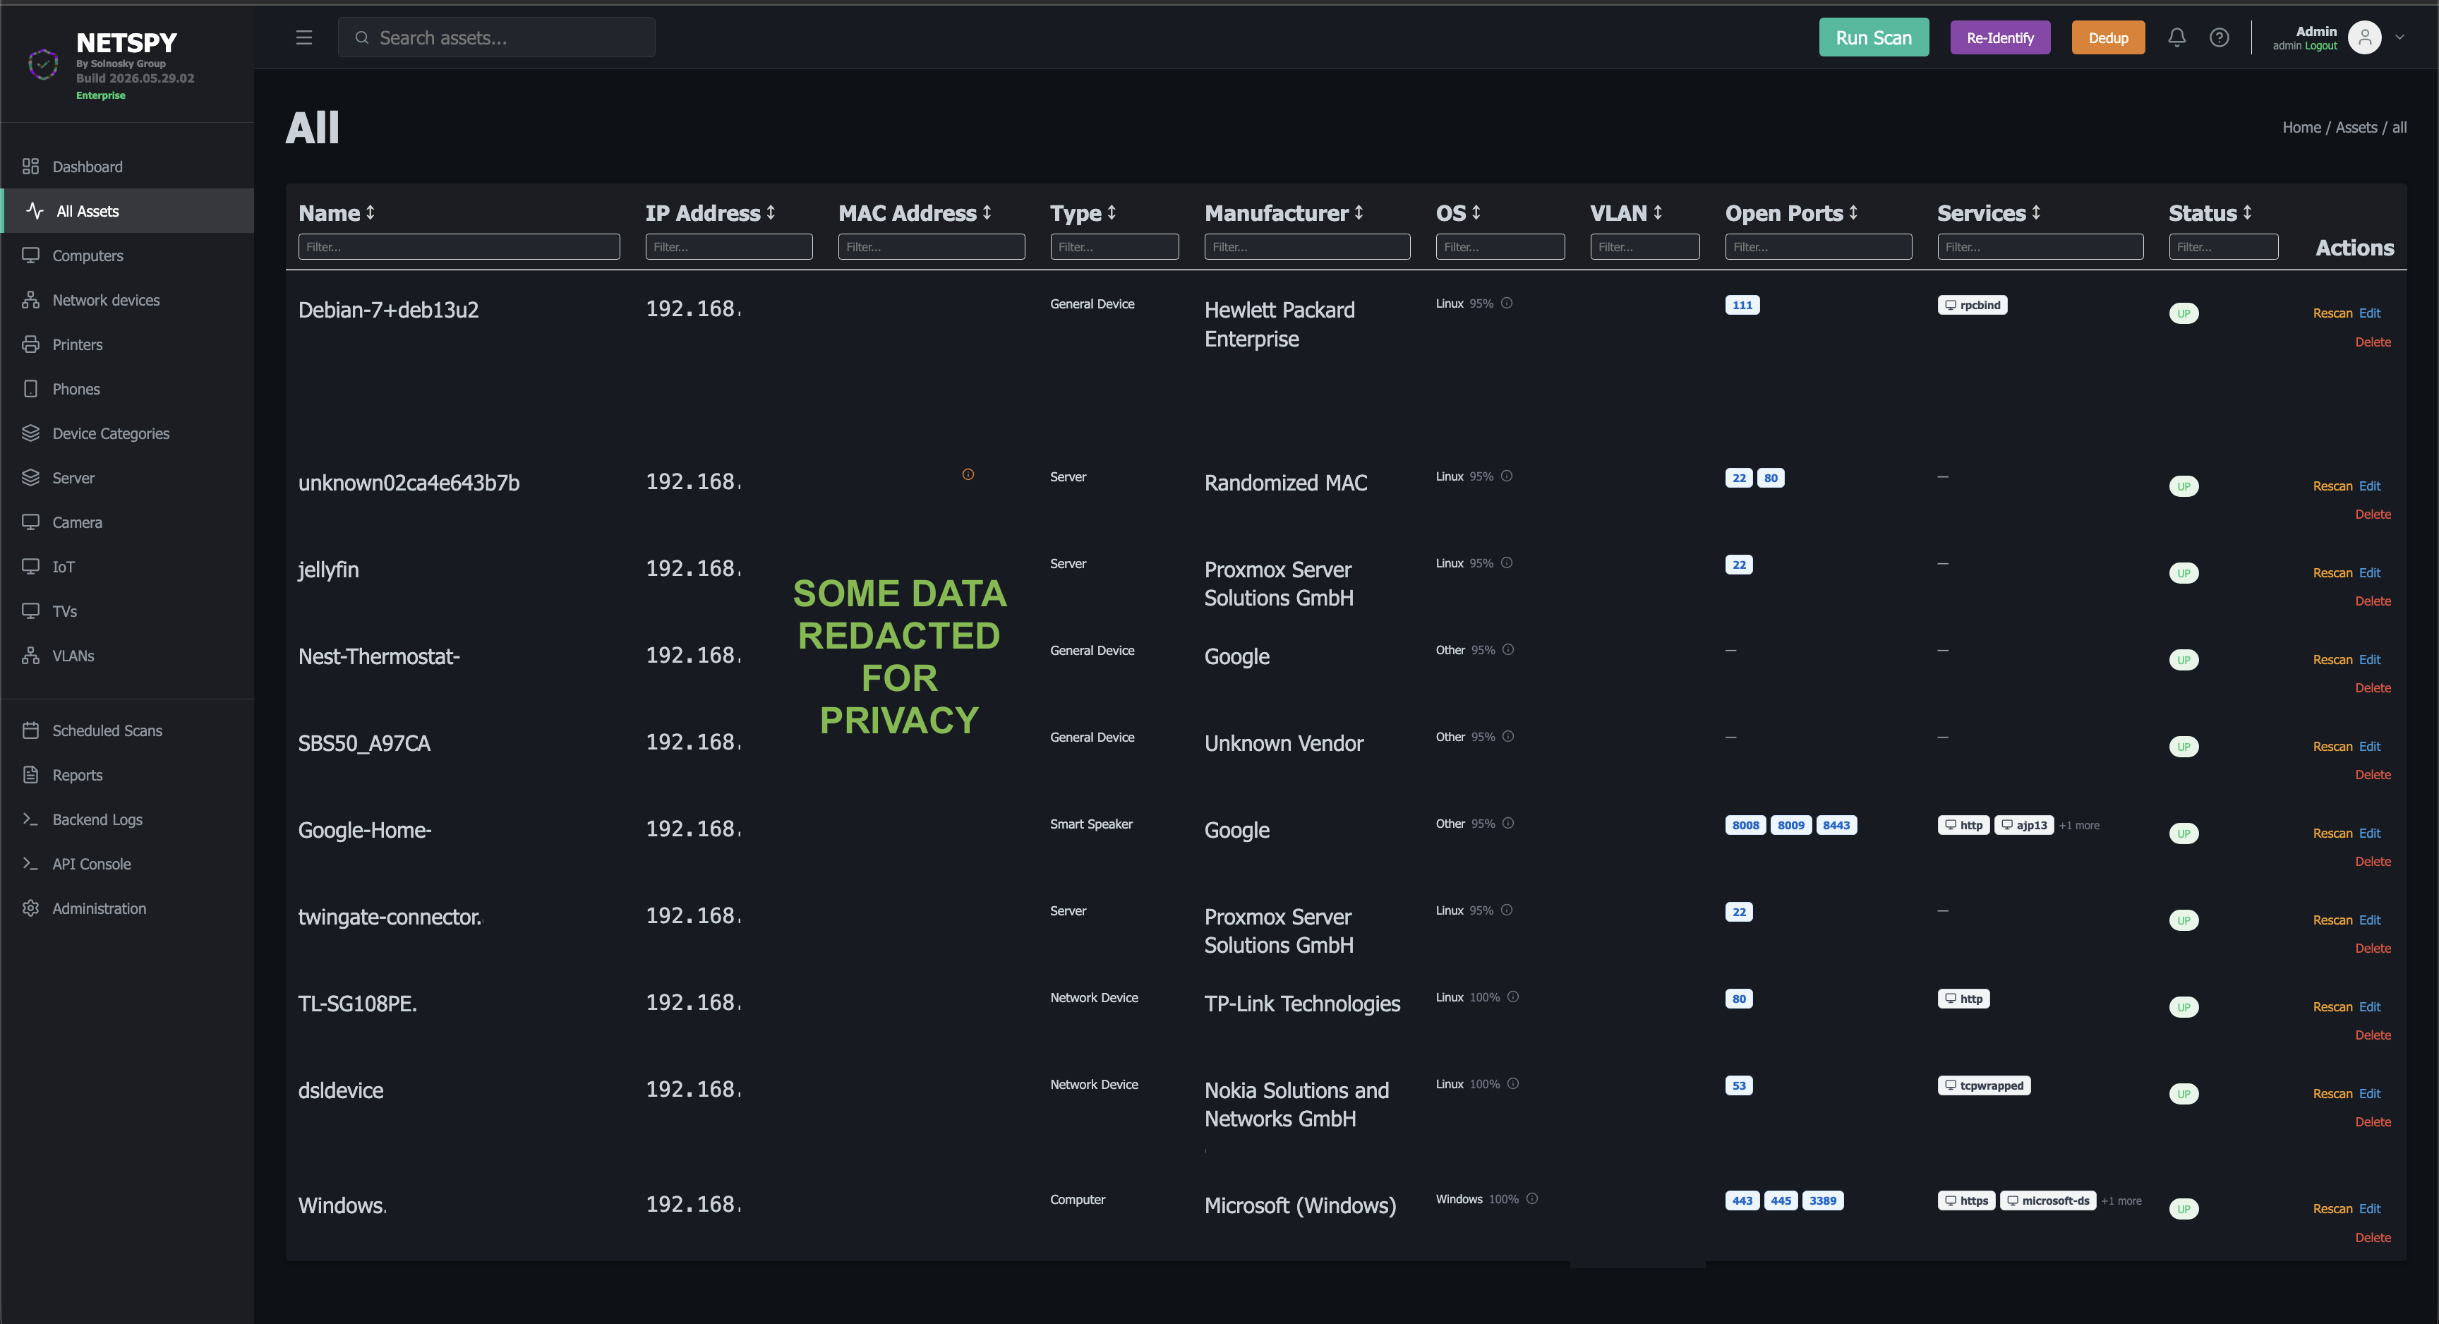Sort by IP Address column arrows

pyautogui.click(x=771, y=213)
